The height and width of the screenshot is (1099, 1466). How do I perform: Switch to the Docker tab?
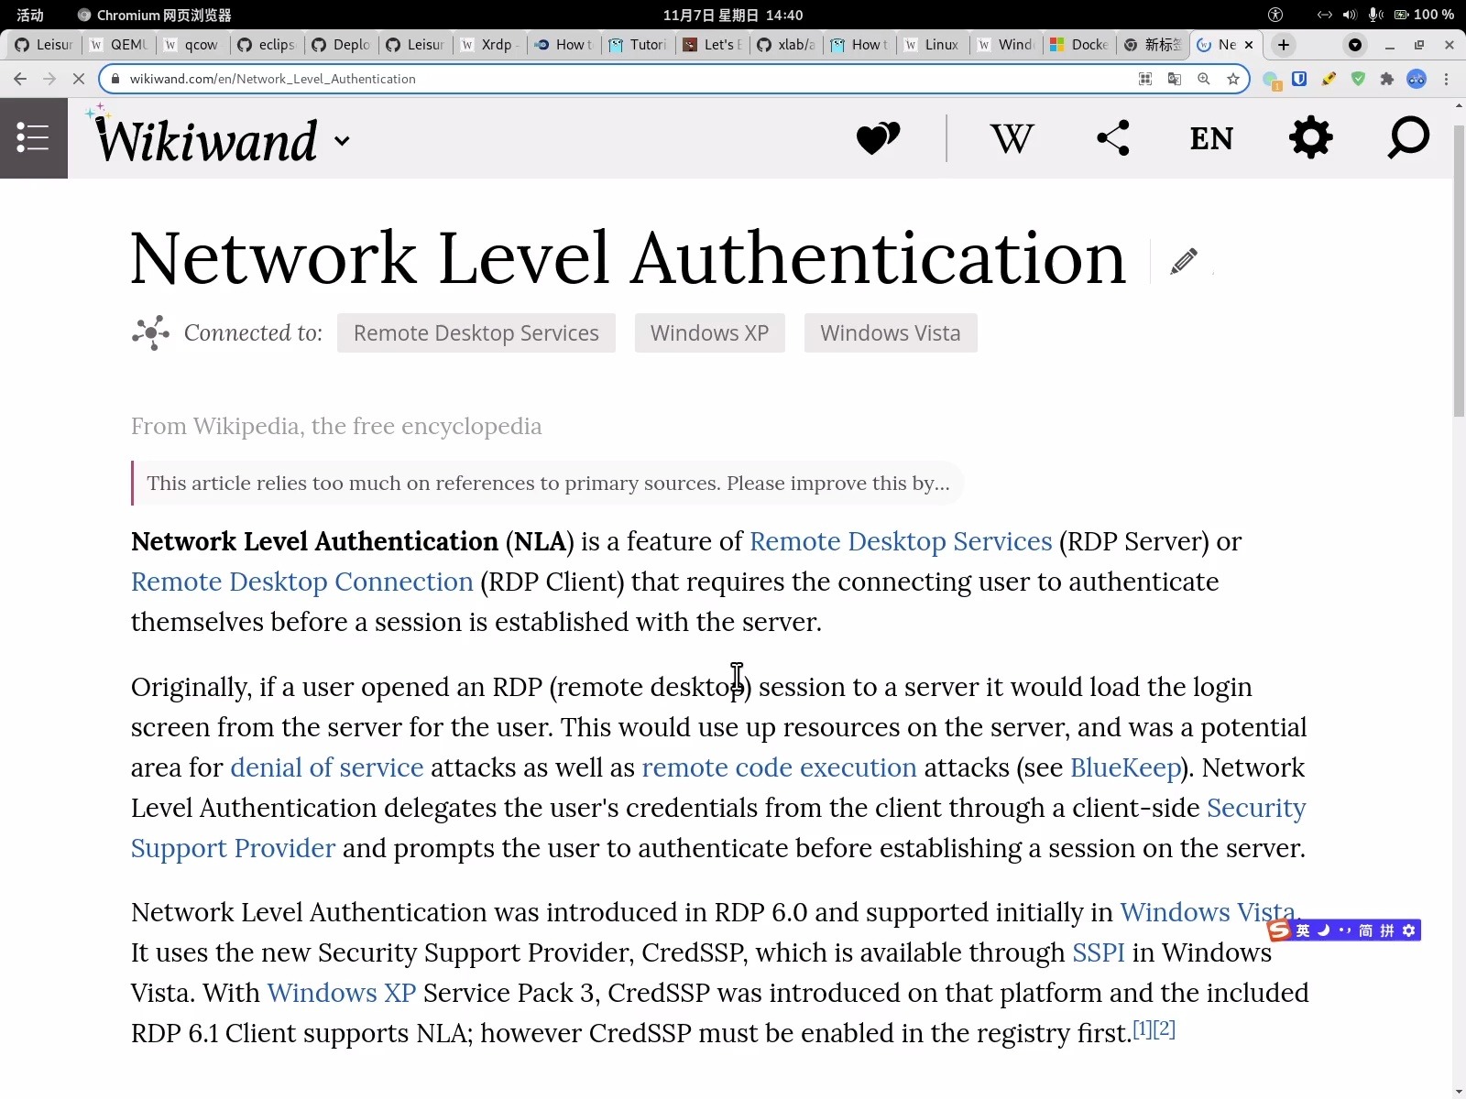[x=1081, y=44]
